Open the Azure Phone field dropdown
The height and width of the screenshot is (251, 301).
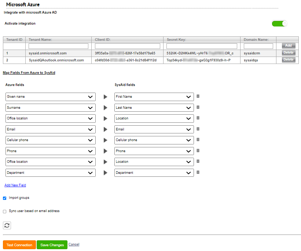point(51,151)
